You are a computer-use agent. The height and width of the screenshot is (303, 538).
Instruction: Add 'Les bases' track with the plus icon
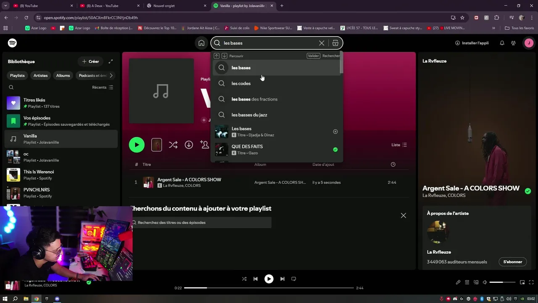click(335, 132)
